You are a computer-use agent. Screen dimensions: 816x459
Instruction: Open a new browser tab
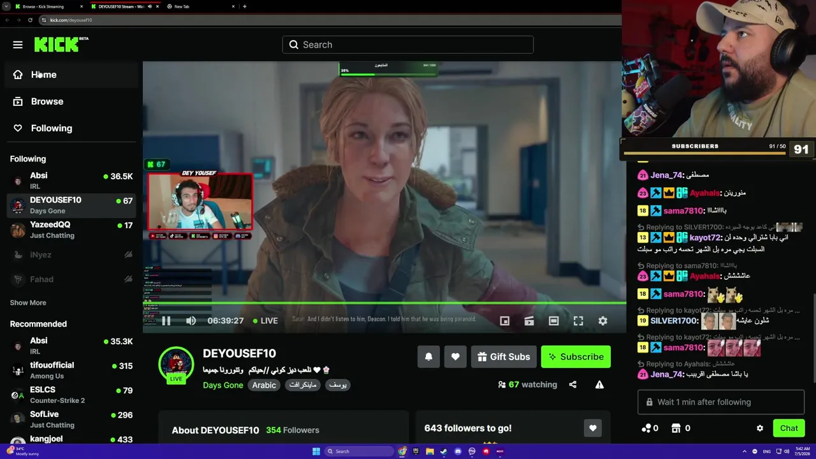coord(245,6)
